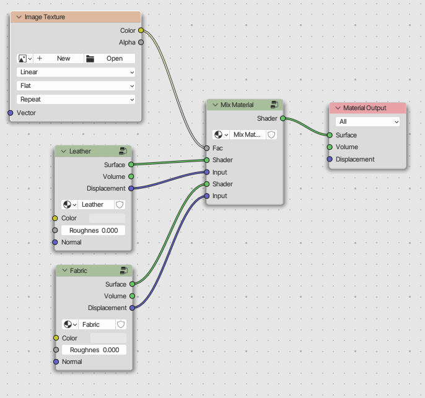Click Leather Normal input socket
This screenshot has height=398, width=425.
pyautogui.click(x=55, y=242)
